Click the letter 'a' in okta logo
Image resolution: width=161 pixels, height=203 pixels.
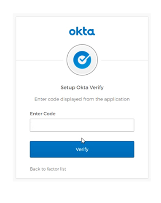coord(92,32)
